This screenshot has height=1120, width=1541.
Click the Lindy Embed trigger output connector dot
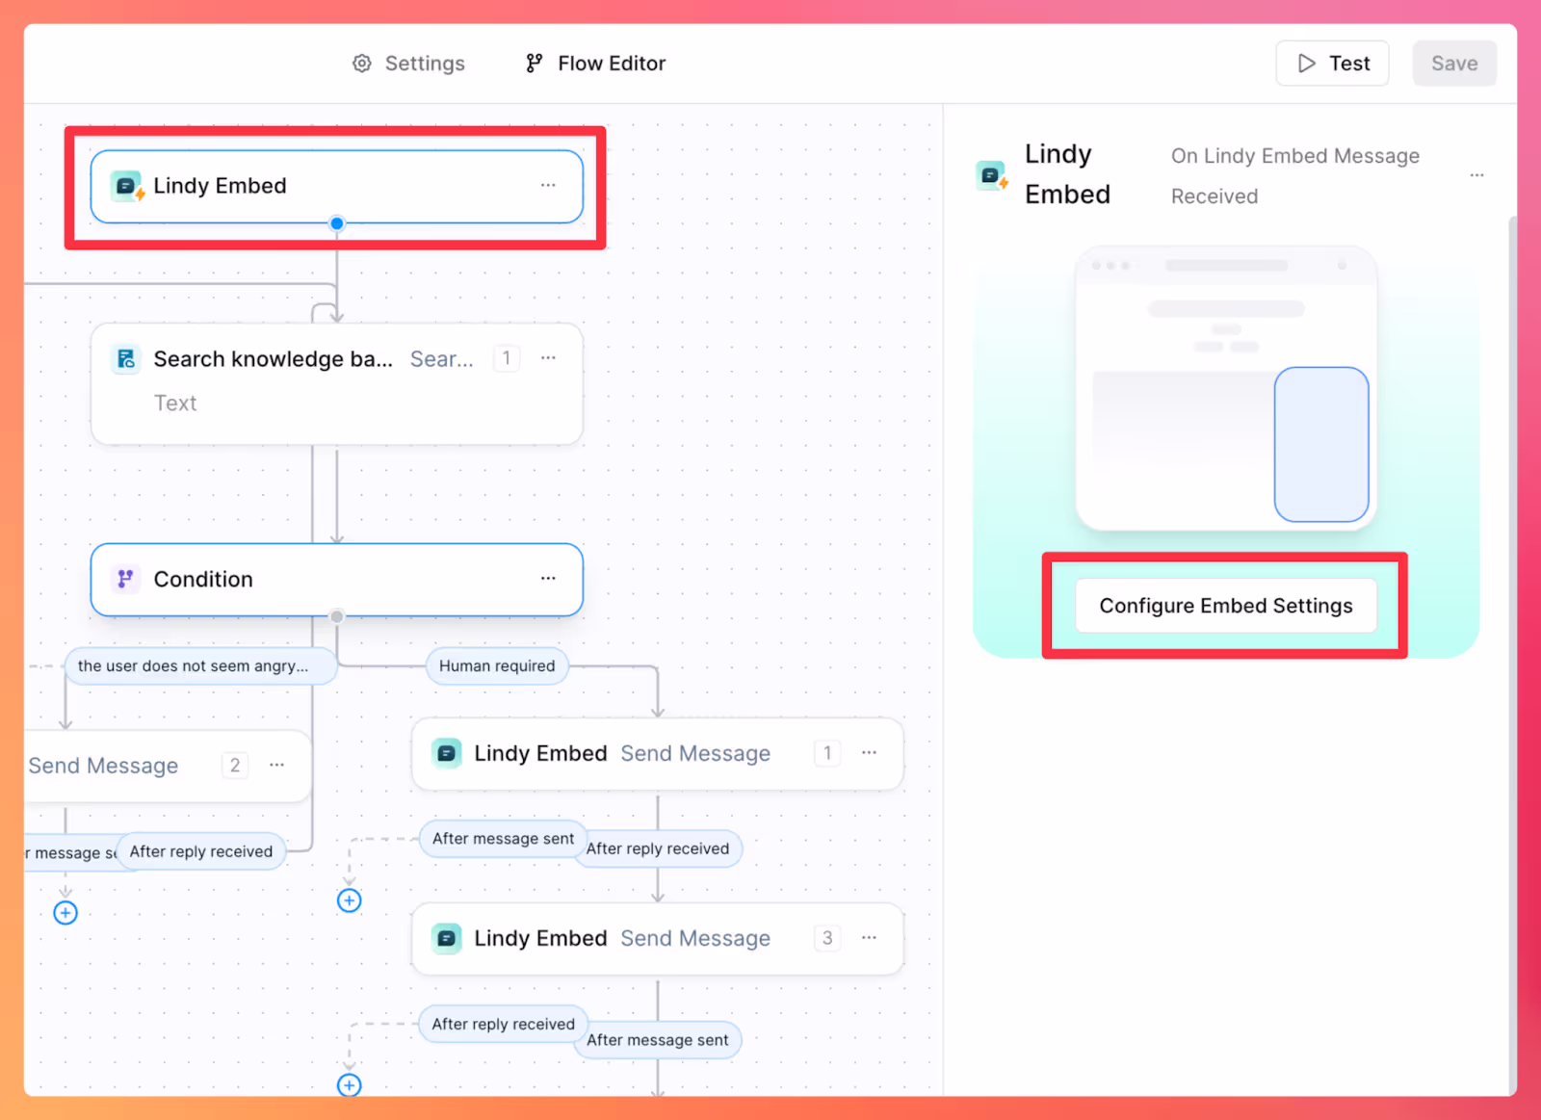(x=337, y=223)
